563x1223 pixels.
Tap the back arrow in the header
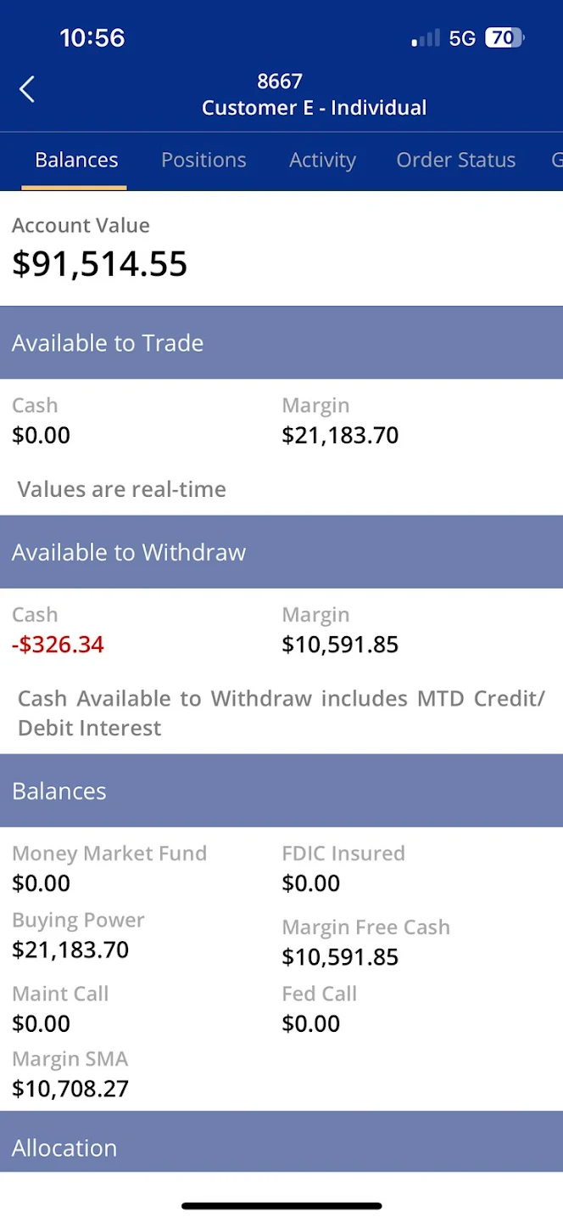click(26, 88)
